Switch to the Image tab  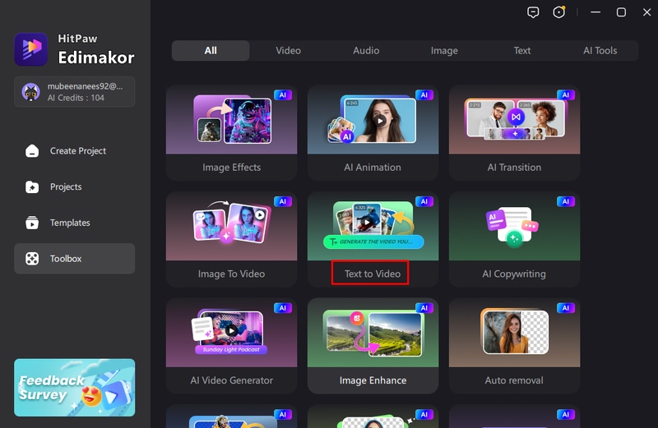[444, 51]
